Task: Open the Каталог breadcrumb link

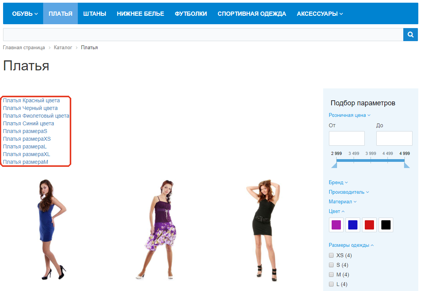Action: click(63, 47)
